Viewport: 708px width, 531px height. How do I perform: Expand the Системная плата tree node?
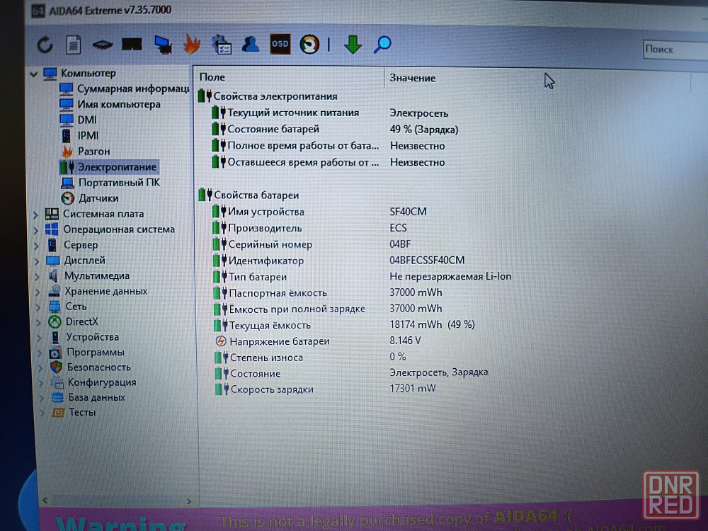35,214
